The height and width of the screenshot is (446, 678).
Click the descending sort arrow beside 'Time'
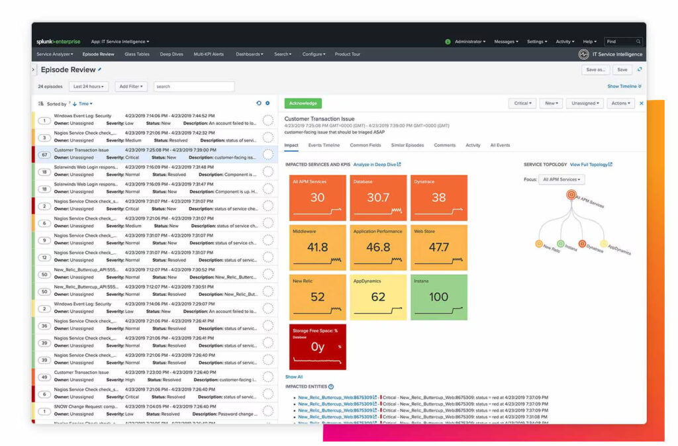tap(75, 104)
